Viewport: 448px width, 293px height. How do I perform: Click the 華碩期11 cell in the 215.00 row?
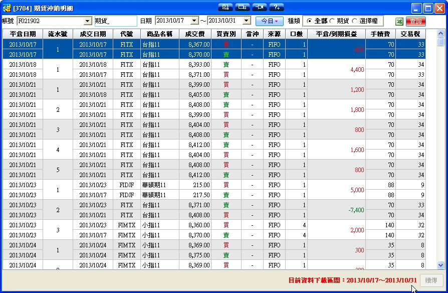point(160,185)
